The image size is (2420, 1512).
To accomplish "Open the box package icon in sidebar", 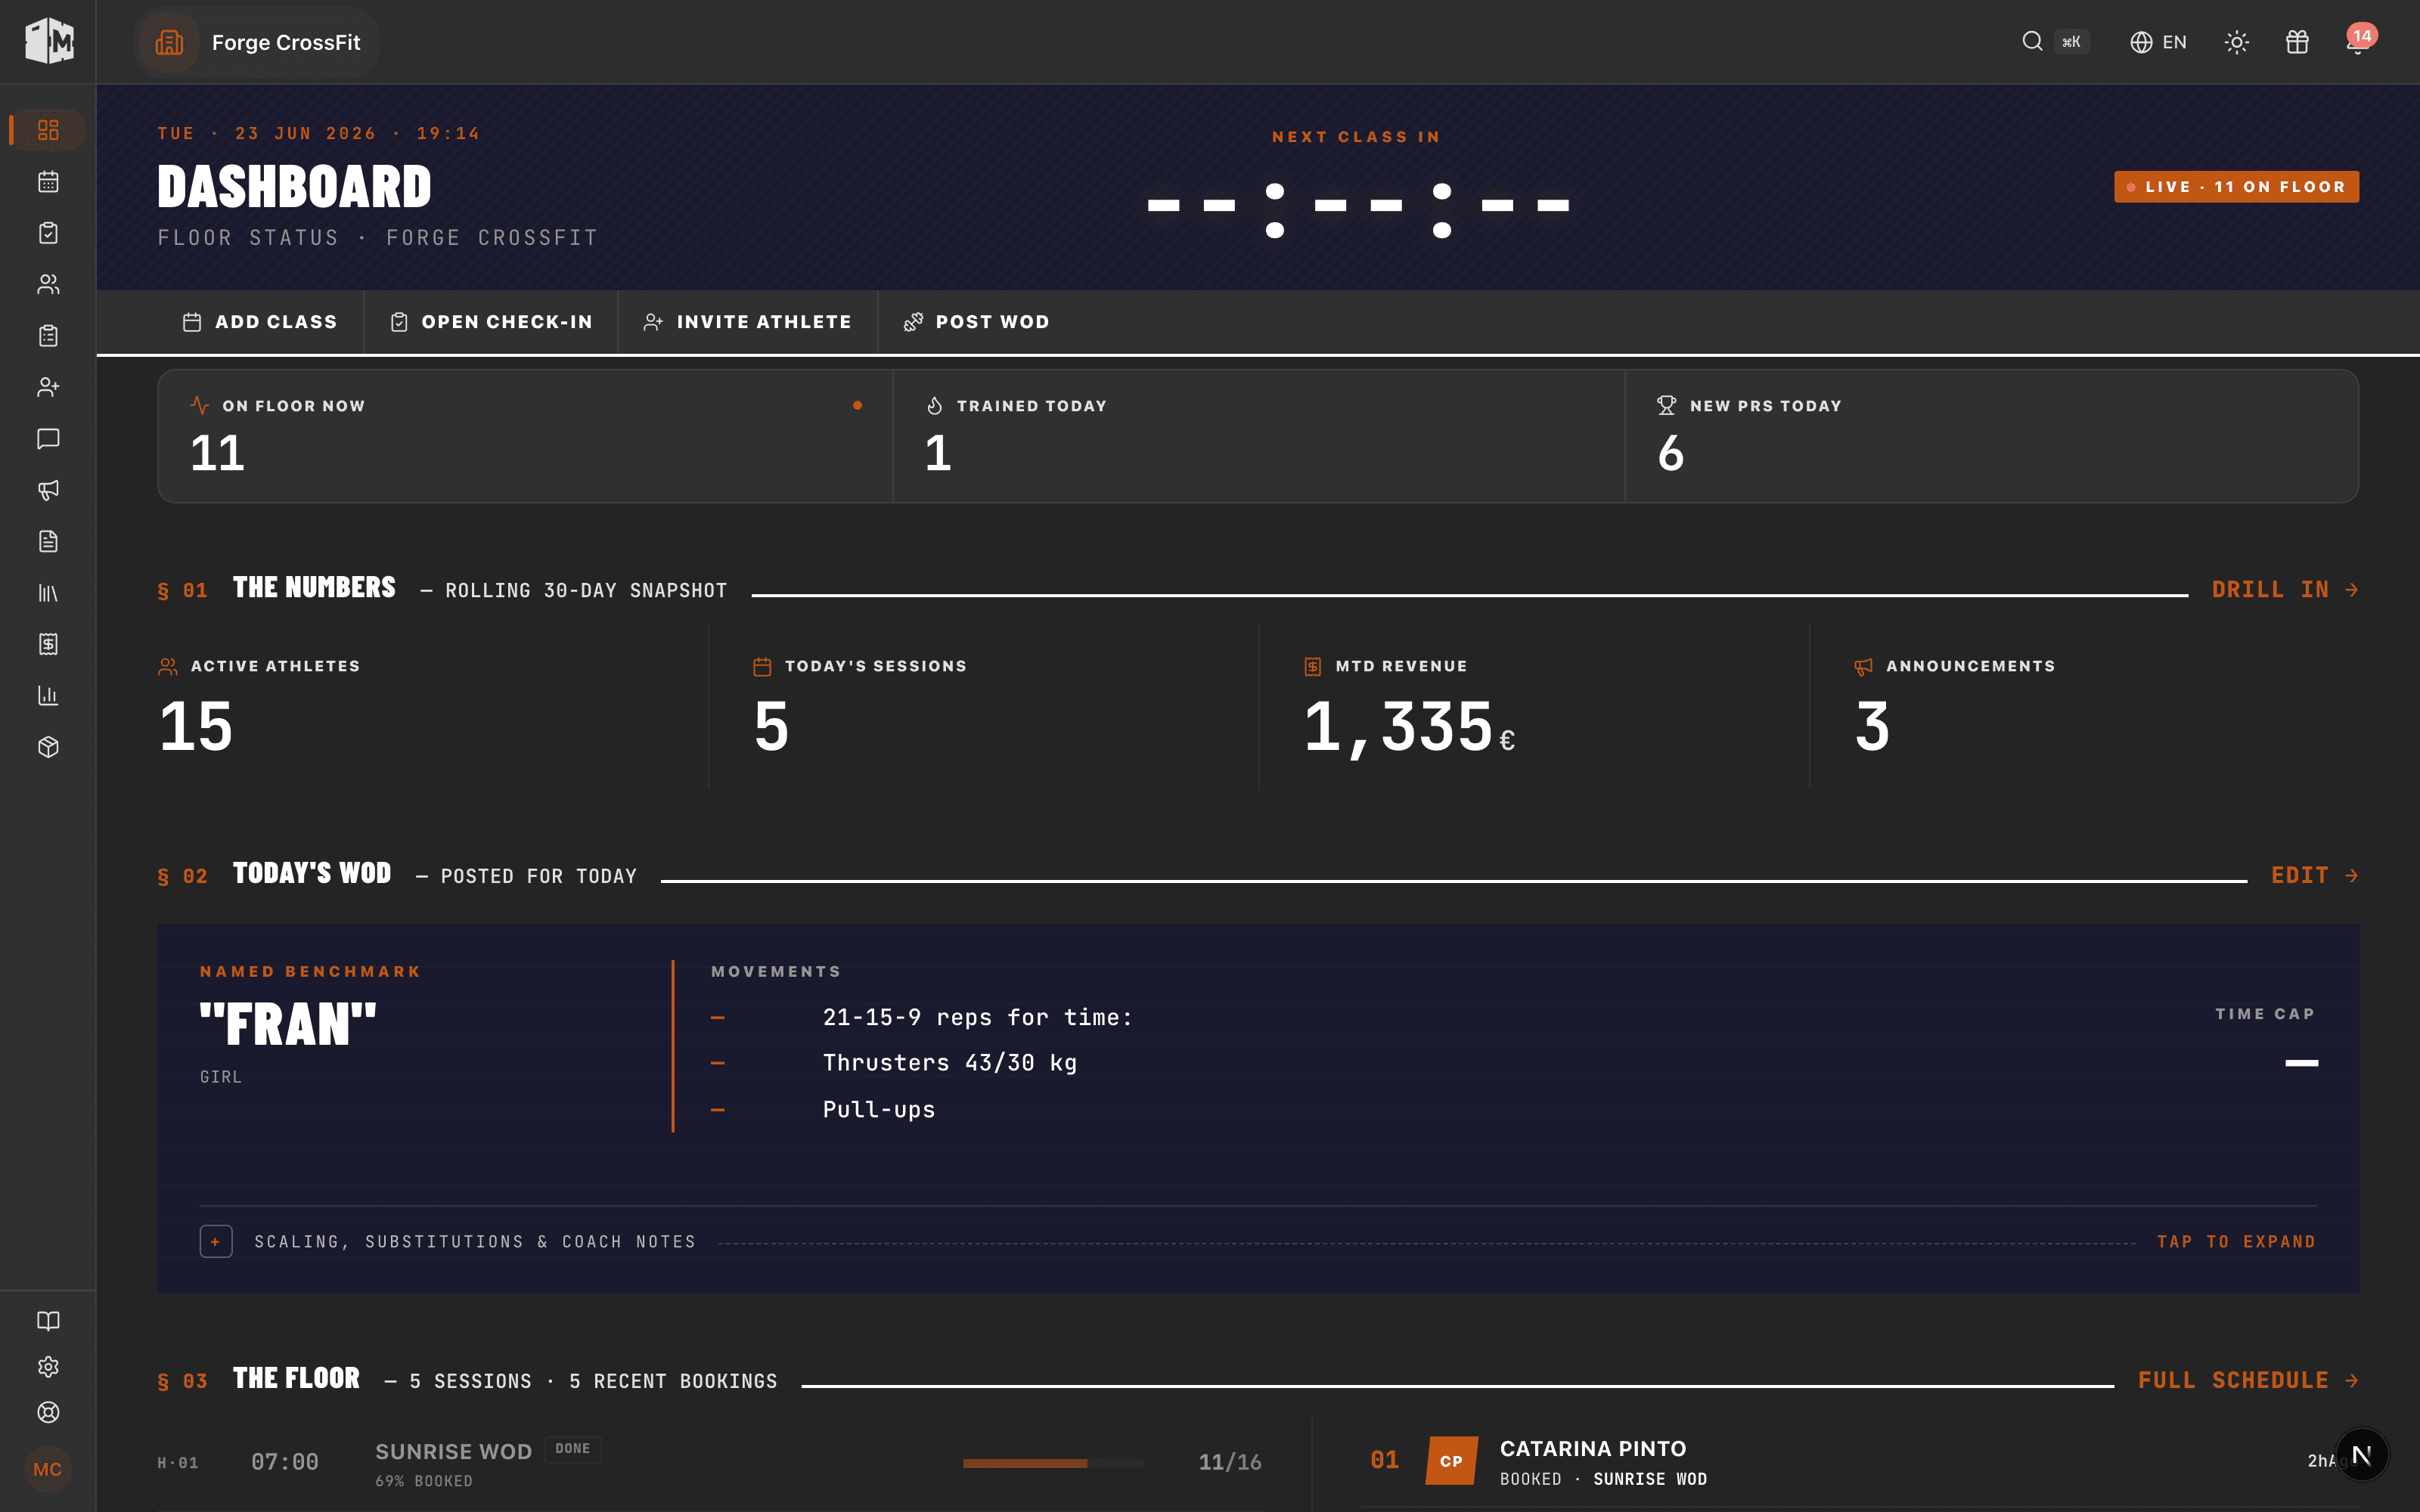I will pos(48,747).
